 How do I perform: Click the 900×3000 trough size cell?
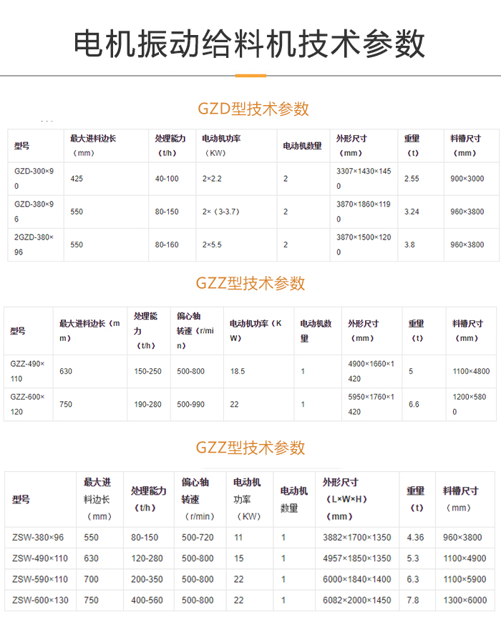coord(467,179)
